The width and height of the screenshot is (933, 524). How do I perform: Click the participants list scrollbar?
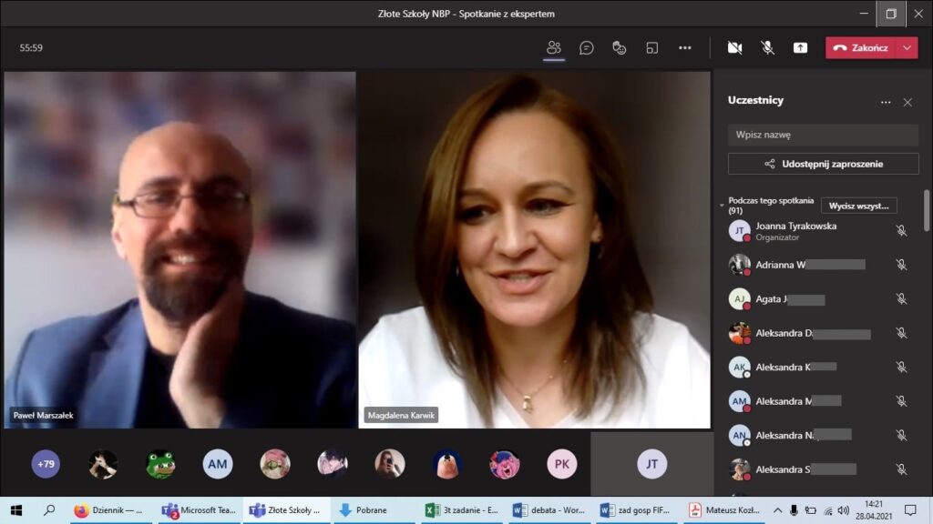[927, 210]
